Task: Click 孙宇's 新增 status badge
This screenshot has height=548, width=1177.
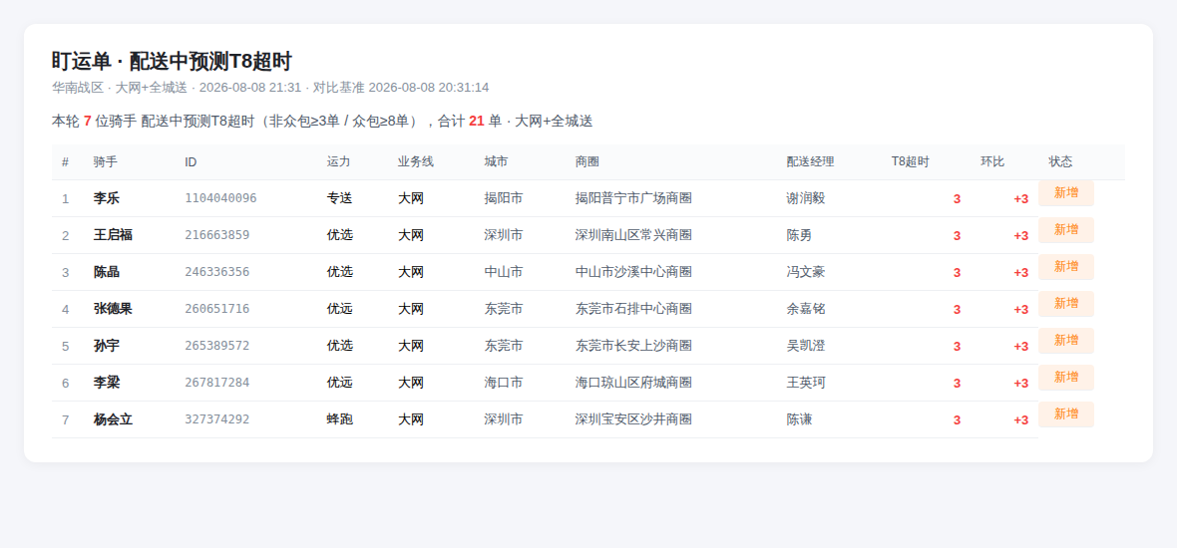Action: pos(1066,340)
